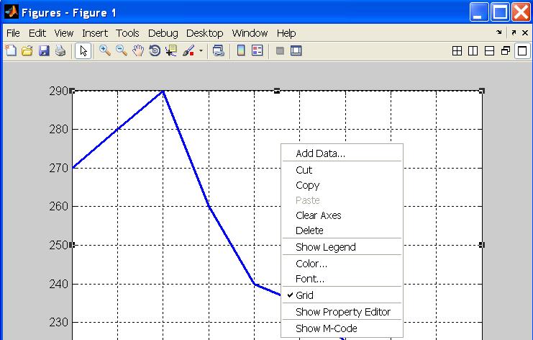The width and height of the screenshot is (533, 340).
Task: Click Show Property Editor in context menu
Action: click(342, 312)
